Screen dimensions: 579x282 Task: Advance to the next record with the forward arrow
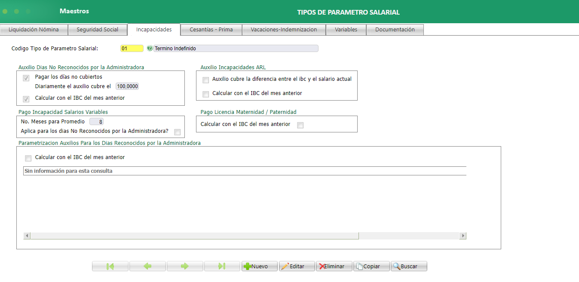coord(185,266)
